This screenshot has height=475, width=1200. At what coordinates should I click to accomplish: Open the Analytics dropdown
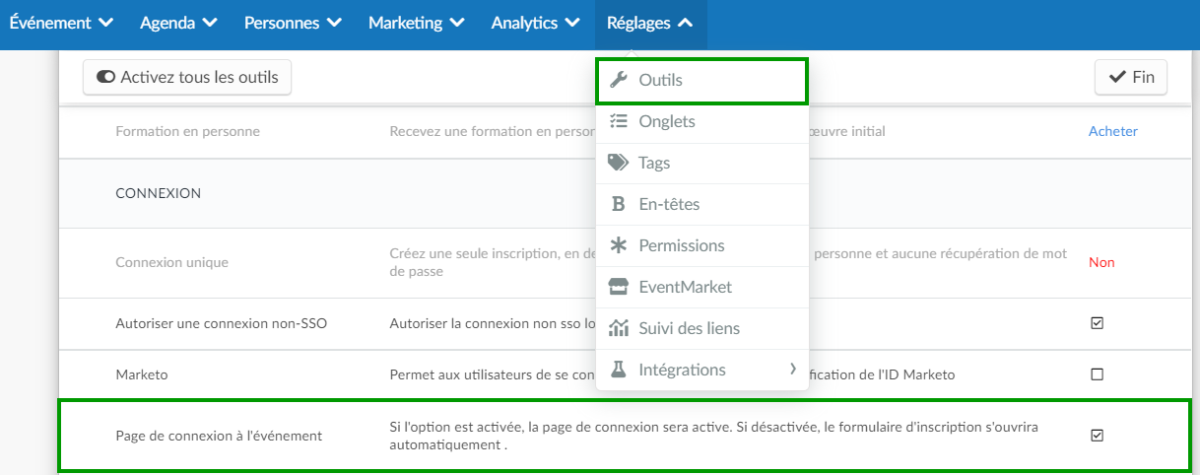coord(535,23)
